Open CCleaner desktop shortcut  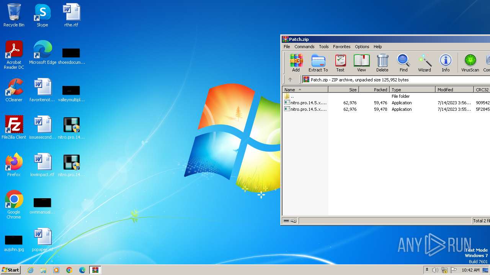point(14,90)
